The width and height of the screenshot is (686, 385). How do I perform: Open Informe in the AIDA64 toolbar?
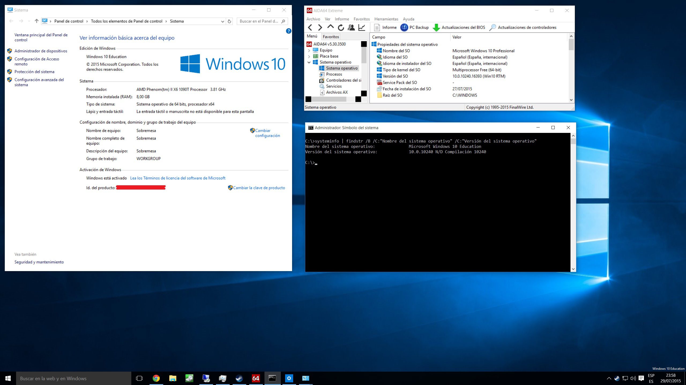388,27
